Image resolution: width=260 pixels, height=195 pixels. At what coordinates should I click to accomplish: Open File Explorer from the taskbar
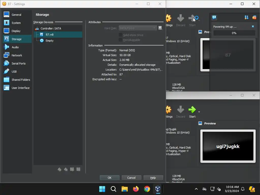(x=124, y=189)
